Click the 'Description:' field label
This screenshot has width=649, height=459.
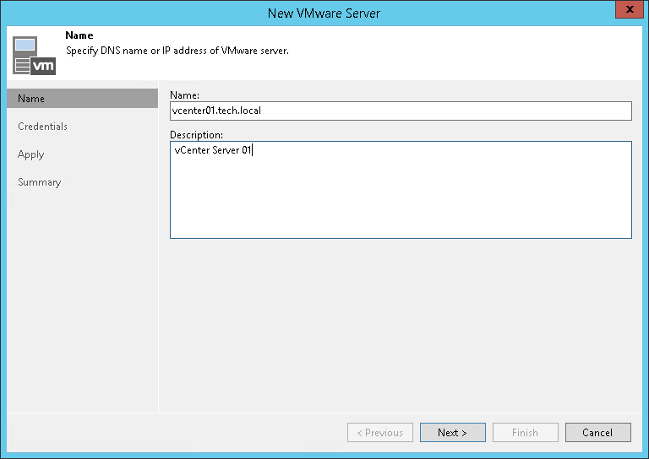(196, 135)
